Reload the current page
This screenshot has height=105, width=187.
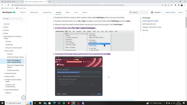(8, 5)
